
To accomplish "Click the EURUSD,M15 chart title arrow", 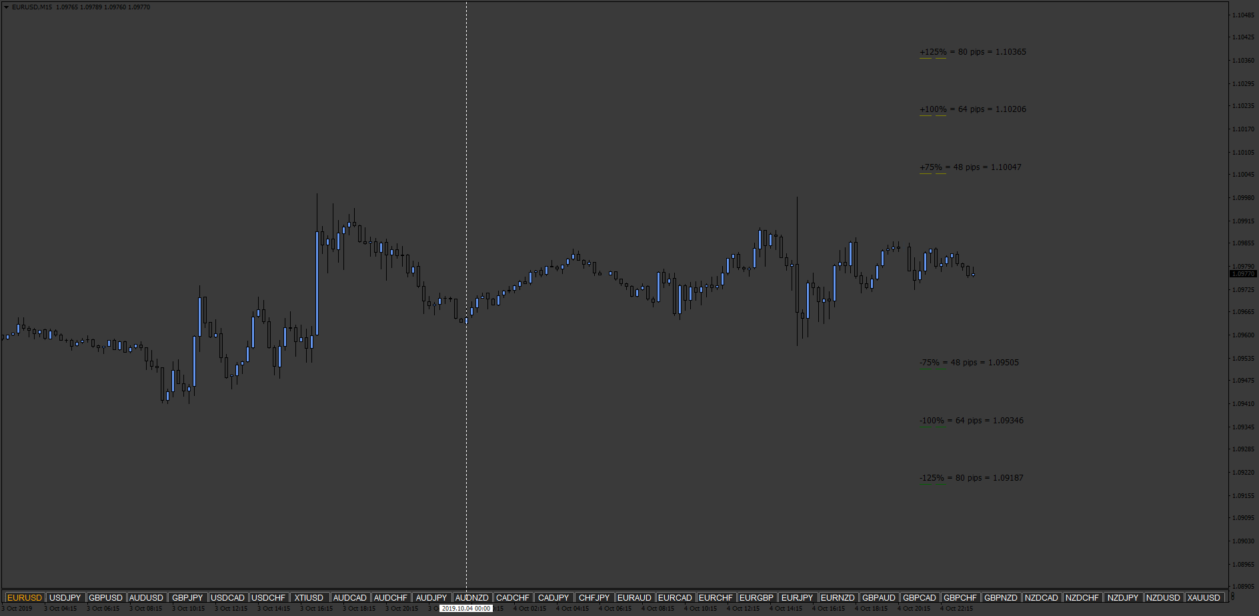I will (7, 7).
